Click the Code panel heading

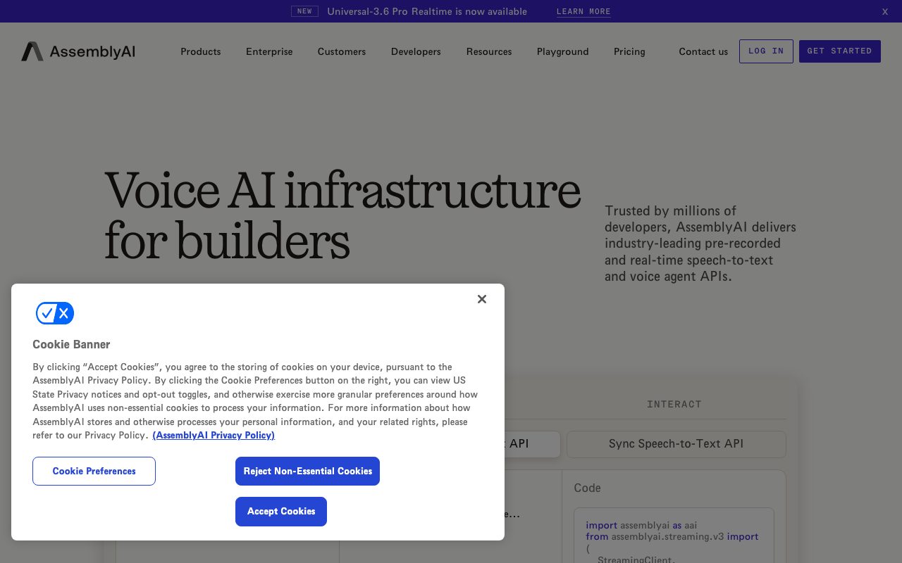(587, 488)
